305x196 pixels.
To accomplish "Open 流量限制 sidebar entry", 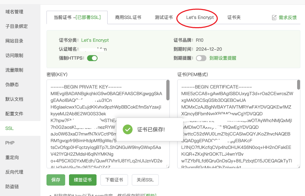I will pos(14,70).
